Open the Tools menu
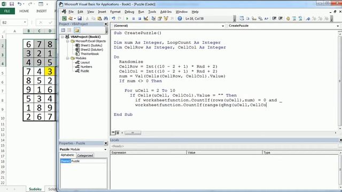Screen dimensions: 342x192 click(x=152, y=12)
